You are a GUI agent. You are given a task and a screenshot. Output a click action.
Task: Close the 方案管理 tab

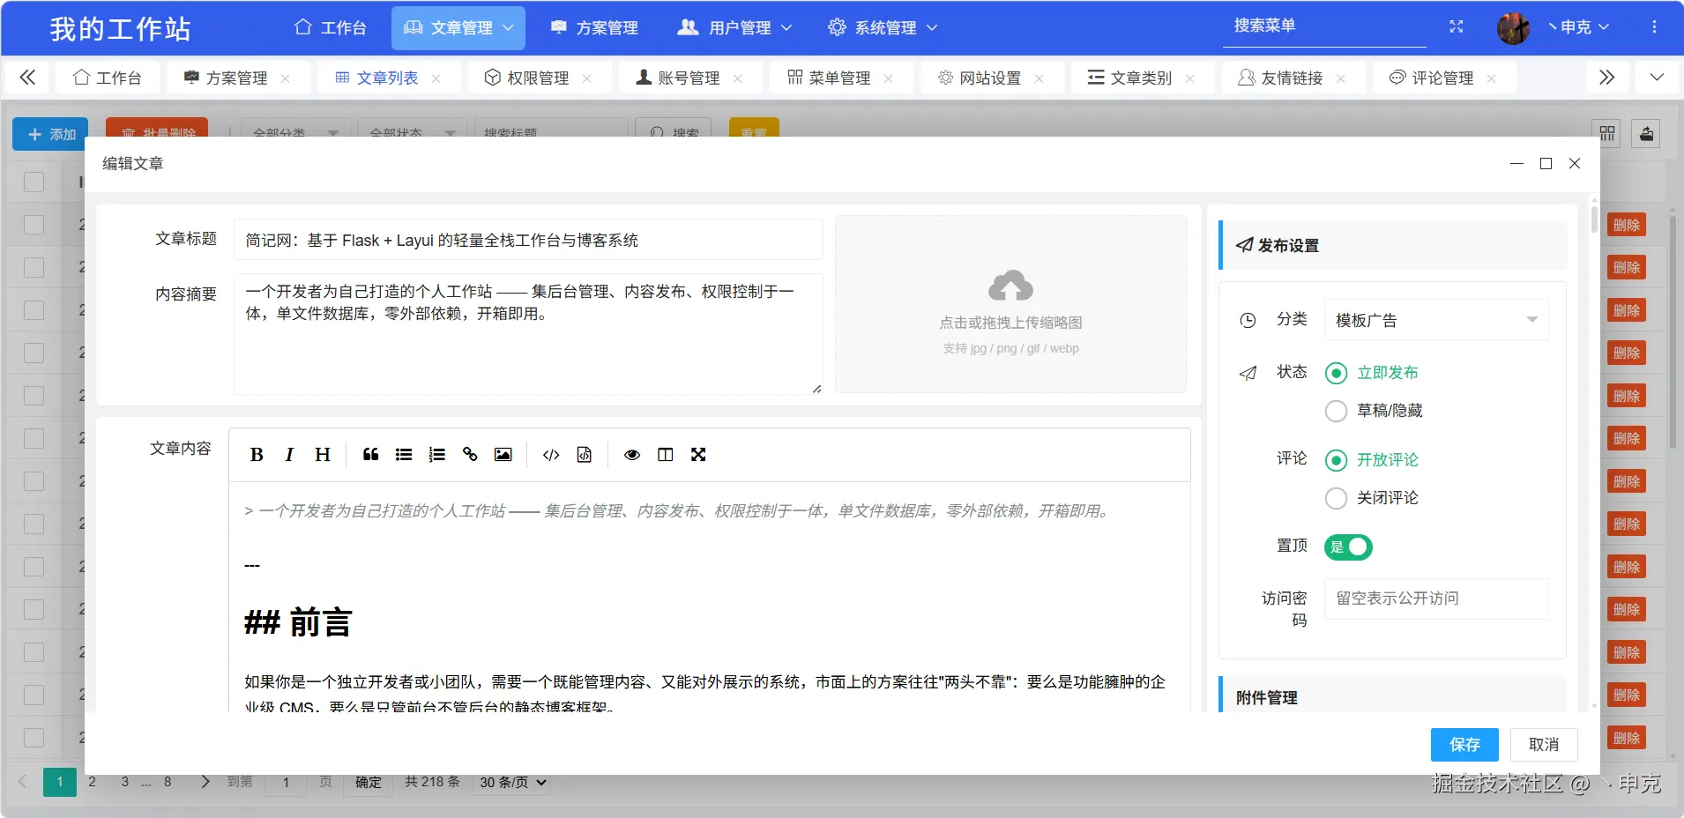(x=285, y=78)
